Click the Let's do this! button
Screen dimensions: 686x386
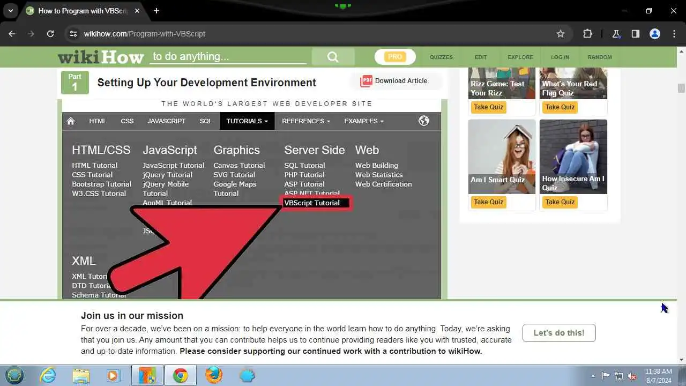559,333
